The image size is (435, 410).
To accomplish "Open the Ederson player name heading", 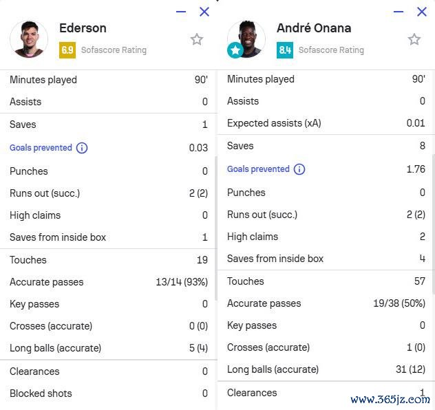I will click(83, 28).
